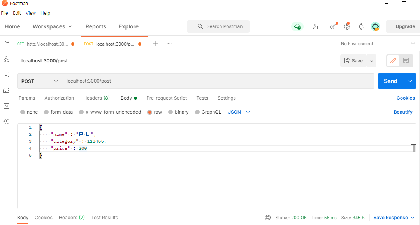
Task: Select the form-data body type
Action: [46, 112]
